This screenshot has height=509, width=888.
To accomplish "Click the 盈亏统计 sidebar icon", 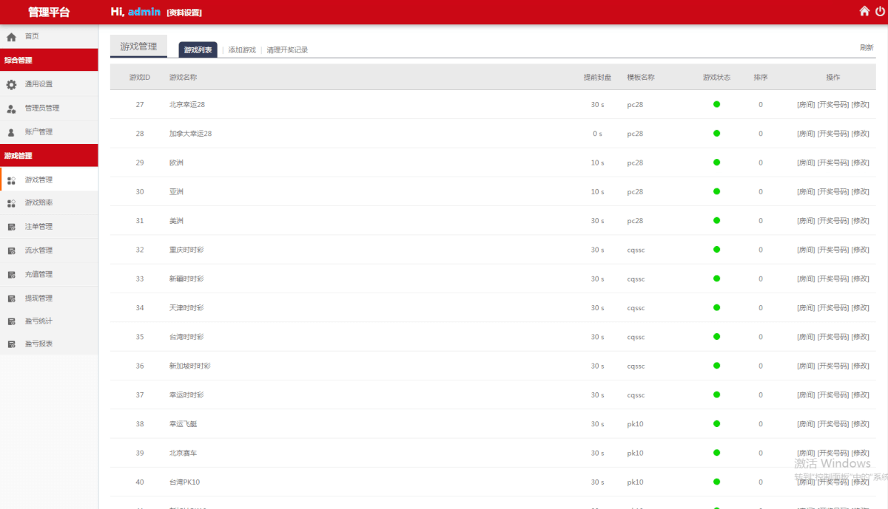I will click(11, 321).
